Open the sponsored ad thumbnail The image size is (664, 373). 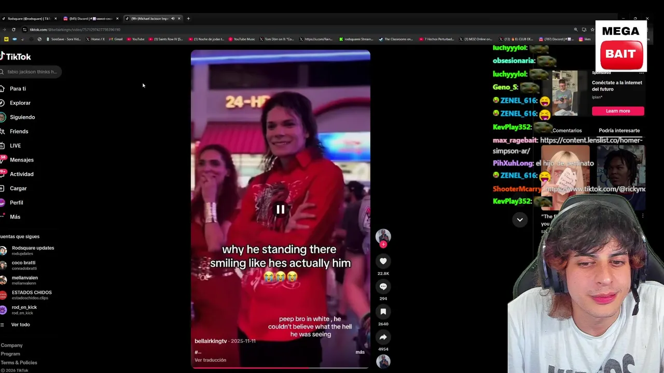click(x=564, y=93)
